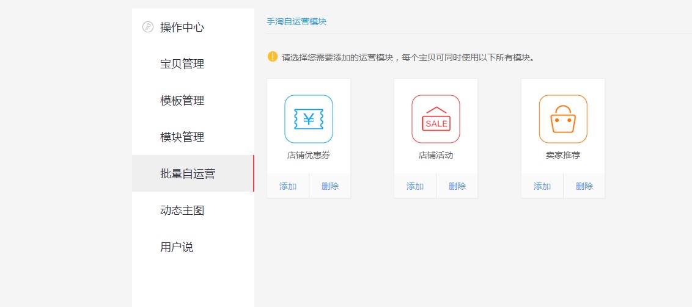The height and width of the screenshot is (307, 692).
Task: Select 批量自运营 in the left menu
Action: click(x=188, y=174)
